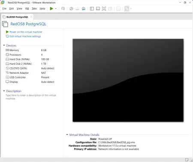Open the File menu
Screen dimensions: 193x162
[4, 9]
